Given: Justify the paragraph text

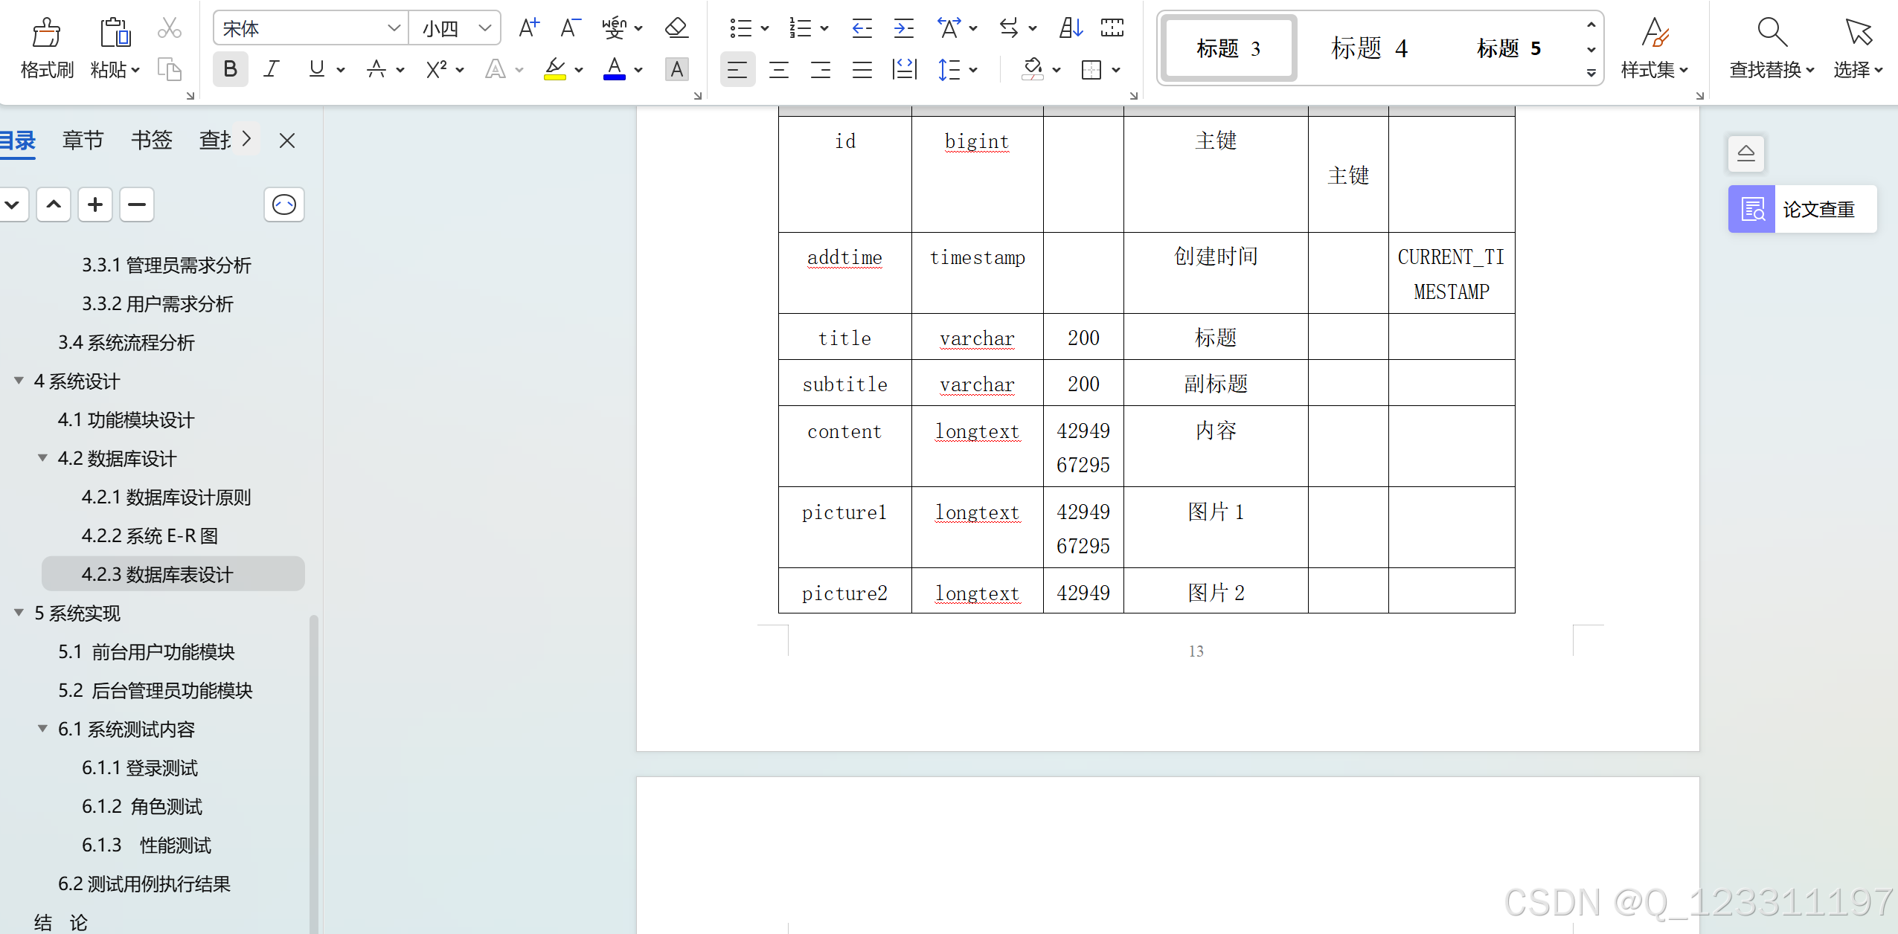Looking at the screenshot, I should click(862, 69).
